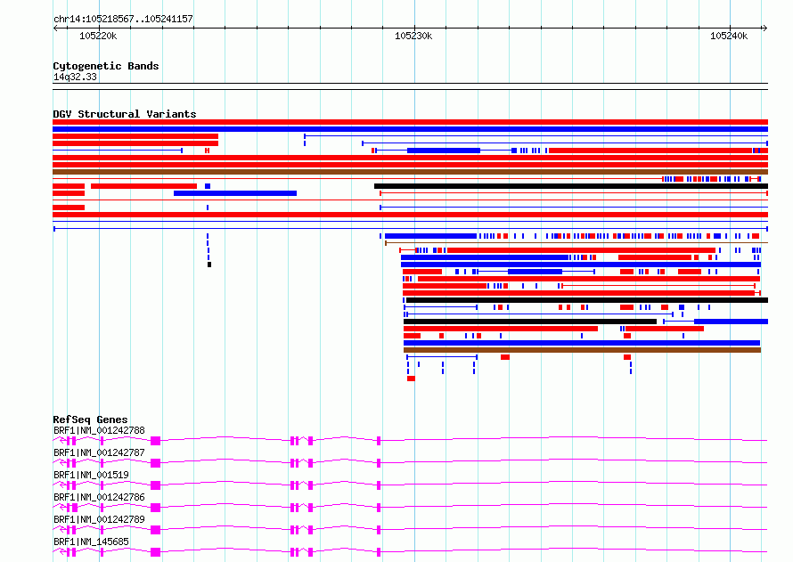Click the full-width blue variant bar under top red bar
Viewport: 793px width, 562px height.
tap(410, 129)
